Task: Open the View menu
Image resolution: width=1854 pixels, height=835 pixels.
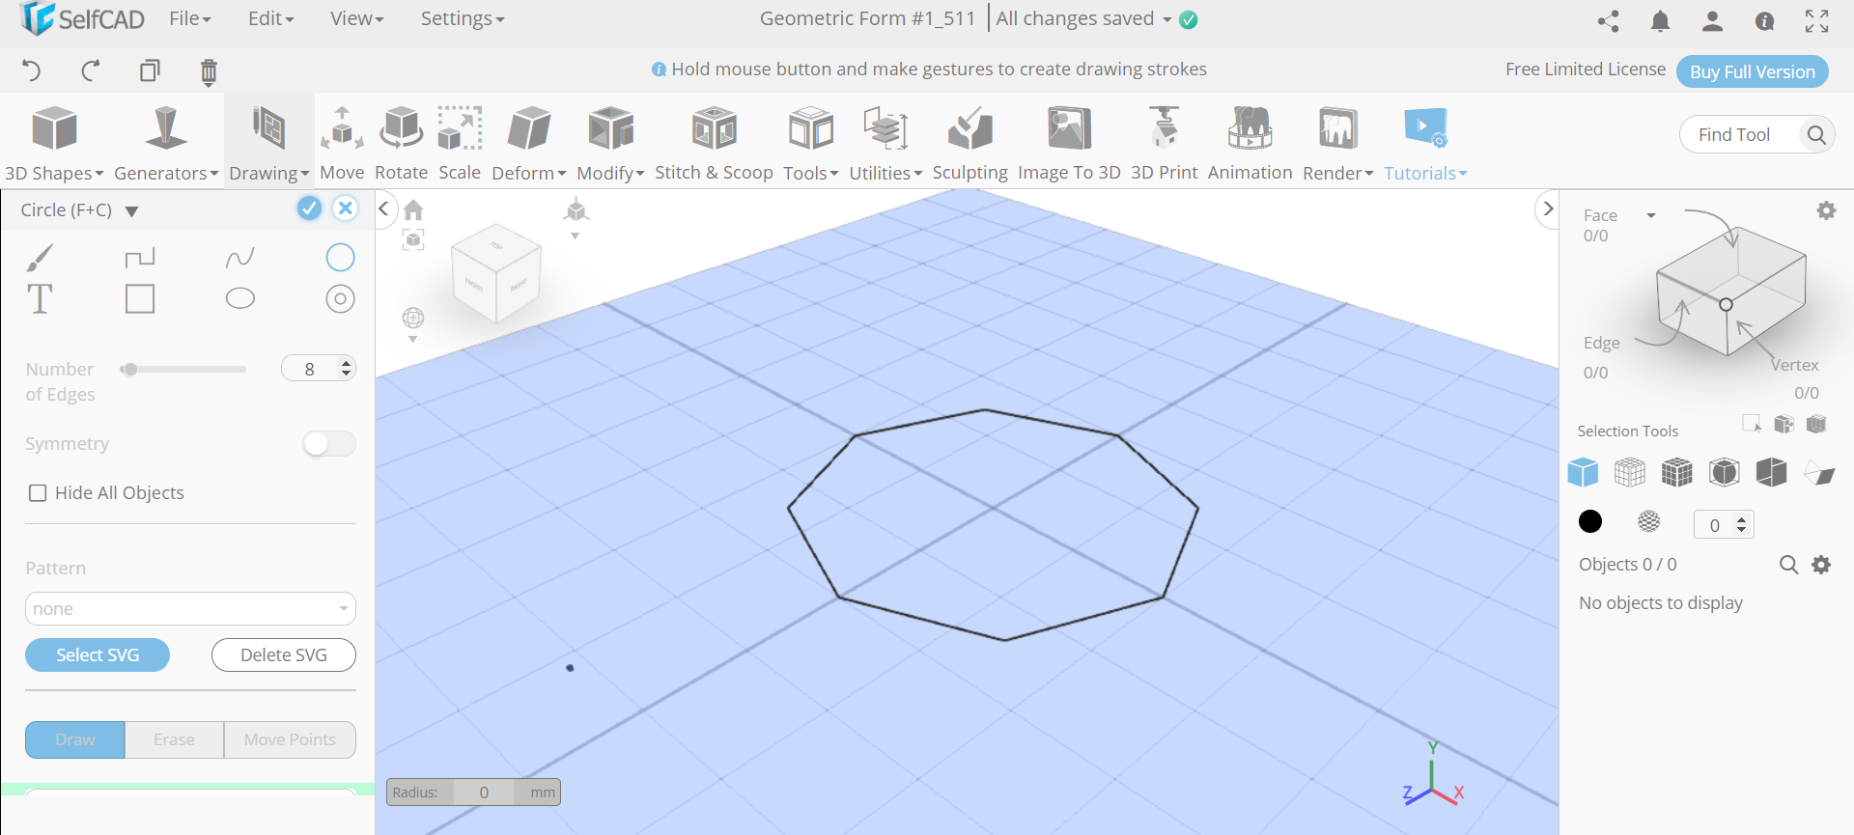Action: tap(356, 18)
